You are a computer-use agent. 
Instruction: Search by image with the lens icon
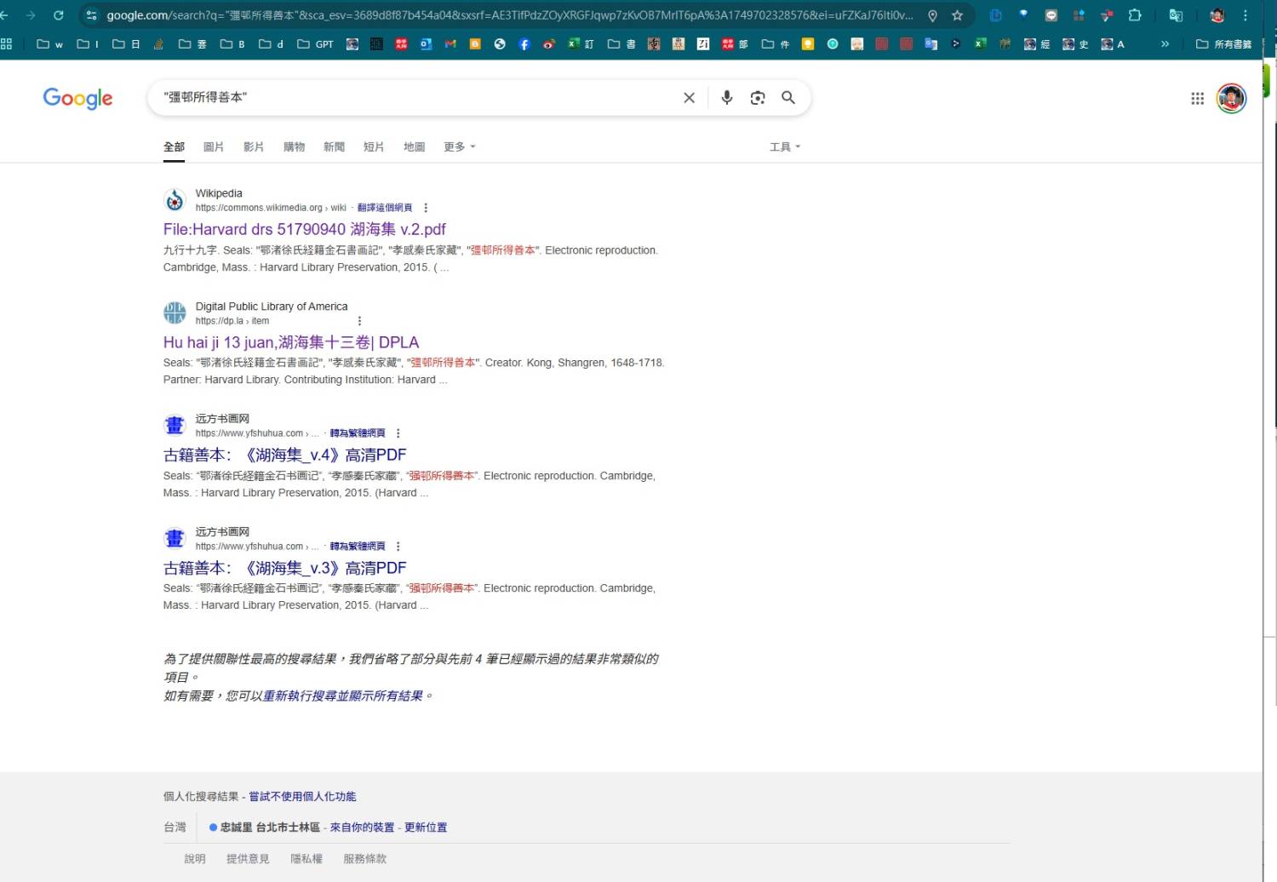[x=758, y=98]
